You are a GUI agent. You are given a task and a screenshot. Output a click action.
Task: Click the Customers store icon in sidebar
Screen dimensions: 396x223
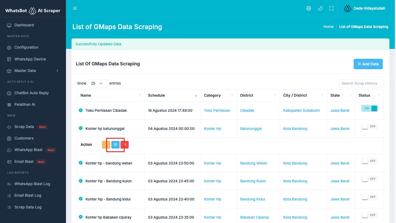9,138
